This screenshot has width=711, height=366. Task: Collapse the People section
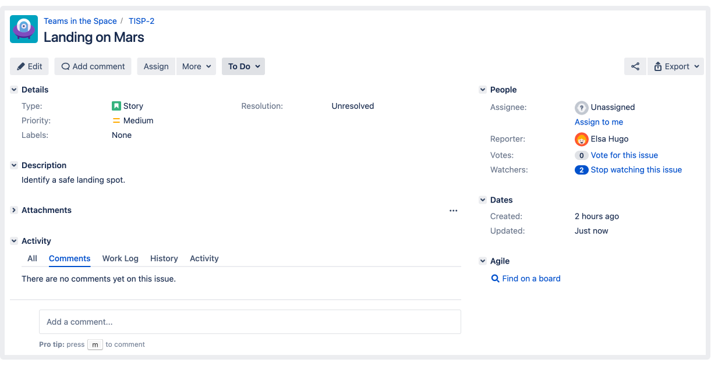click(483, 90)
